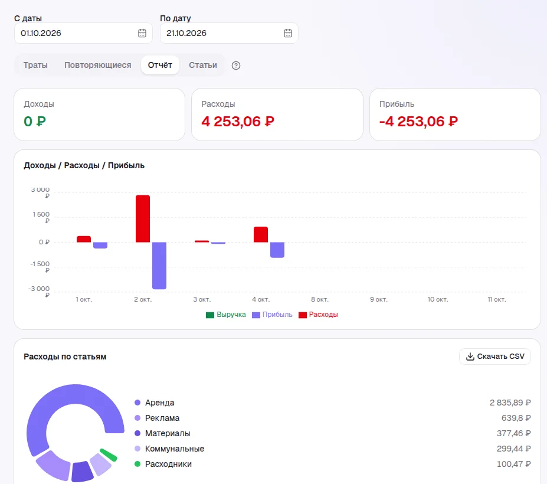The height and width of the screenshot is (484, 547).
Task: Download the expenses report as CSV
Action: (x=495, y=357)
